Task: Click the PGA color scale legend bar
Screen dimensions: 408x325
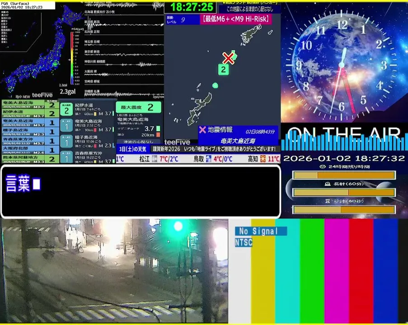Action: tap(72, 58)
